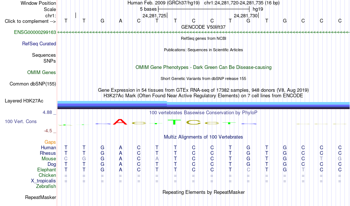
Task: Click the hg19 label beside the scale bar
Action: (258, 9)
